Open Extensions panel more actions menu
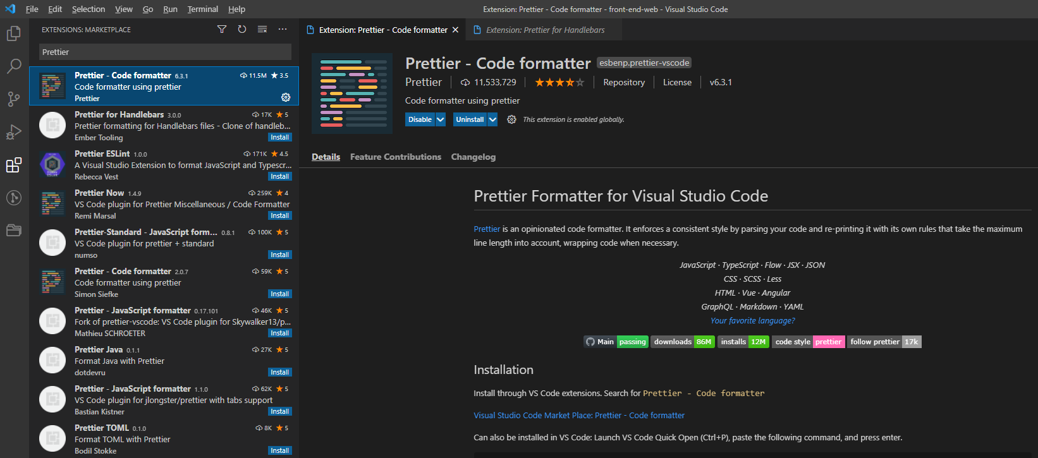Screen dimensions: 1038x458 click(283, 29)
